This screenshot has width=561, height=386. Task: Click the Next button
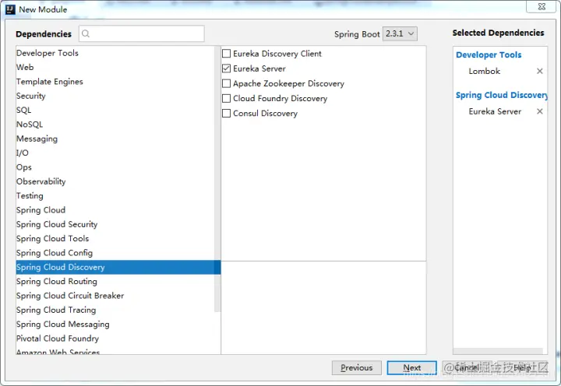coord(412,368)
